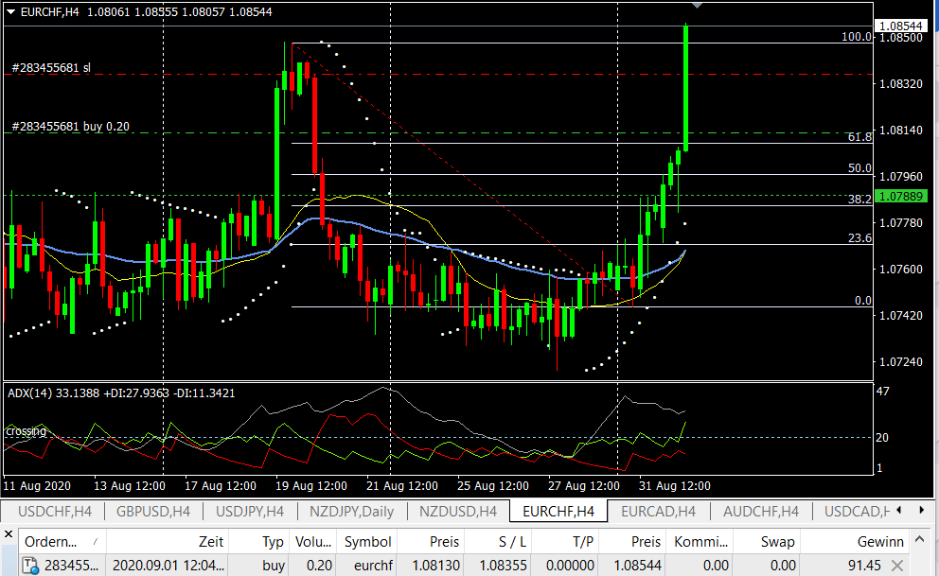Click Fibonacci 100.0 level label
This screenshot has height=576, width=939.
857,37
